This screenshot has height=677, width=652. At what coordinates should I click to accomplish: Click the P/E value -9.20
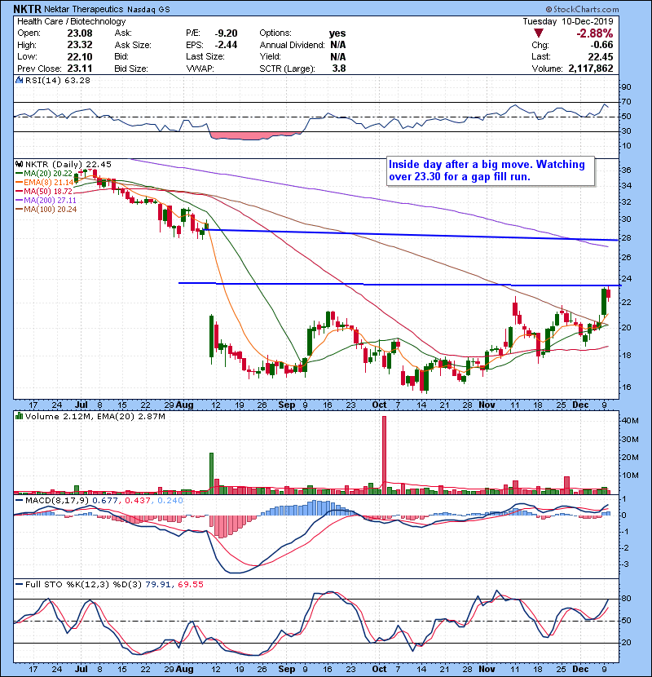(x=226, y=33)
